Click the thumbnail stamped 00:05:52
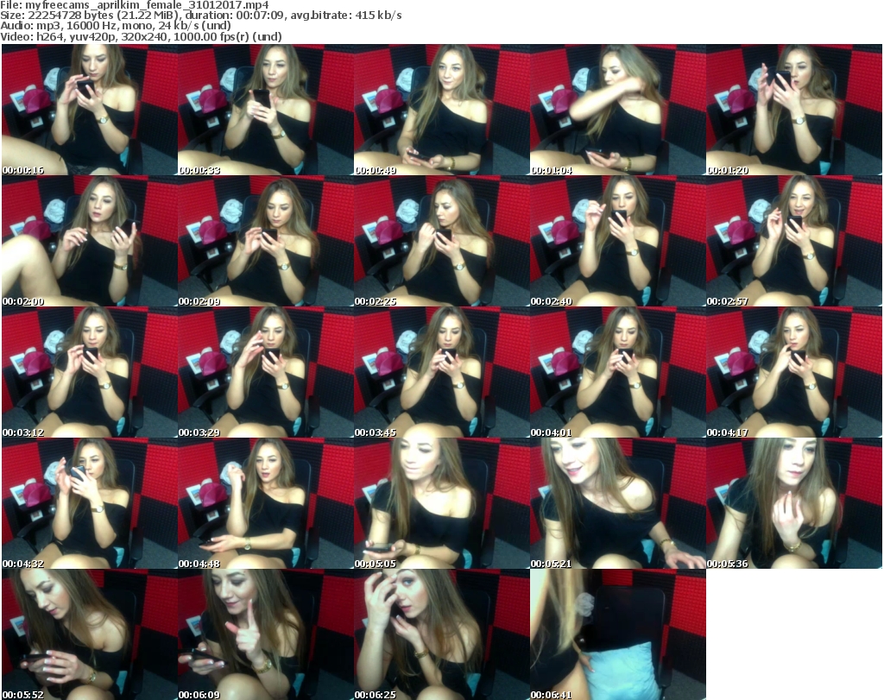 coord(90,634)
